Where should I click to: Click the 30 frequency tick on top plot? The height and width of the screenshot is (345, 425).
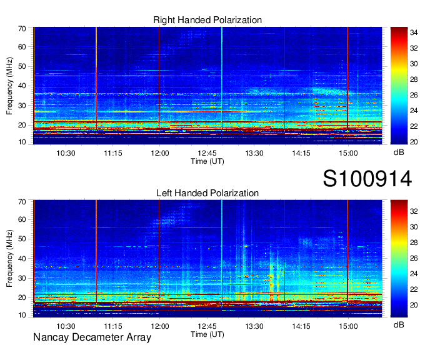pos(22,106)
